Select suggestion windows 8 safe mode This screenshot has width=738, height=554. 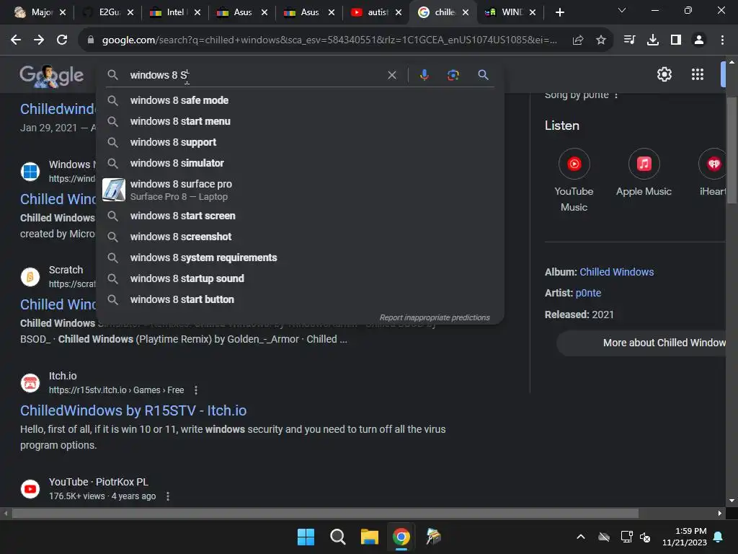point(300,100)
